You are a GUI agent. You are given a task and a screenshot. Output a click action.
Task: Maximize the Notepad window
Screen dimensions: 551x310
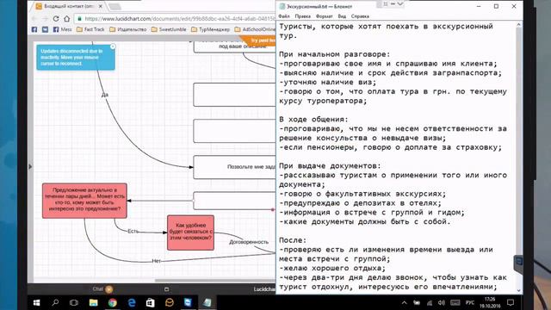click(x=496, y=6)
